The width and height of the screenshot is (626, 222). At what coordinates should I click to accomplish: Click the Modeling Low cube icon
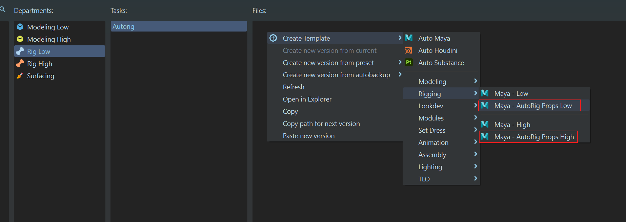(20, 27)
